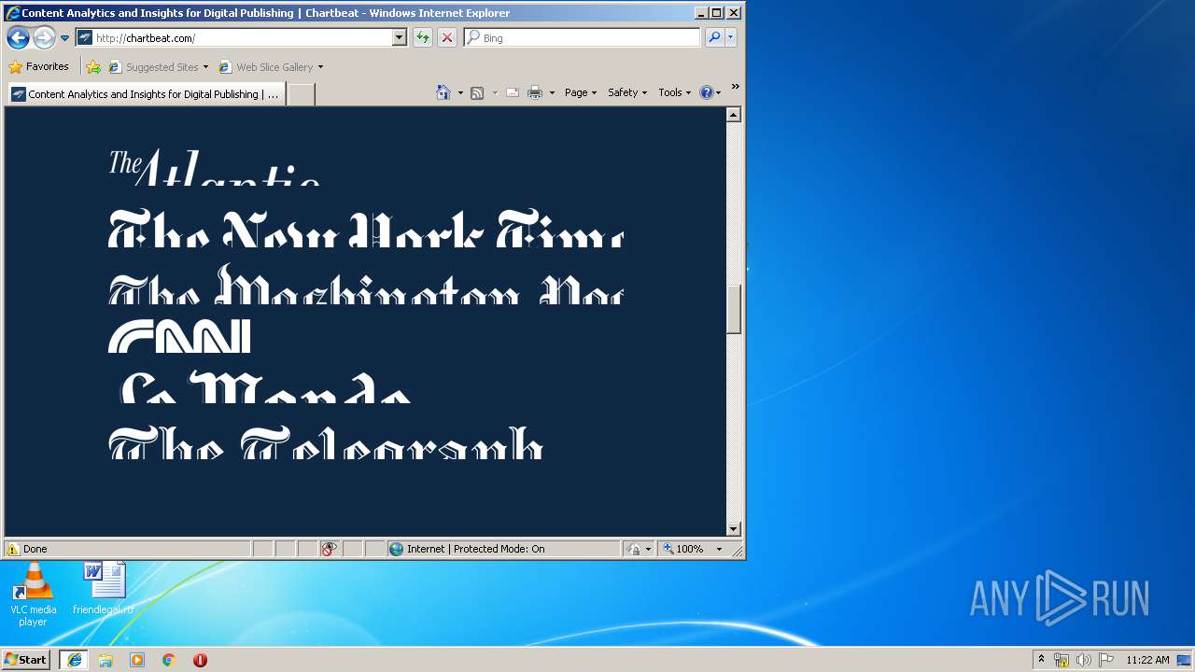
Task: Open VLC media player desktop shortcut
Action: [33, 595]
